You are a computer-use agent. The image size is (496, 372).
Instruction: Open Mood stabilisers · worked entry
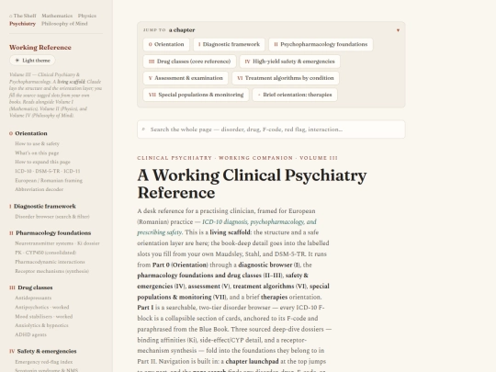tap(44, 316)
